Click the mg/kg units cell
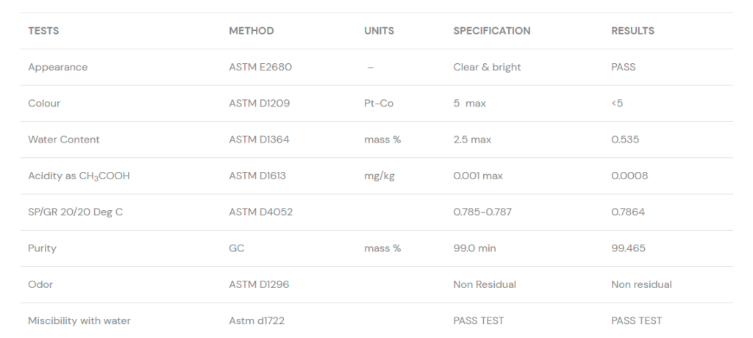This screenshot has height=338, width=753. click(x=379, y=176)
